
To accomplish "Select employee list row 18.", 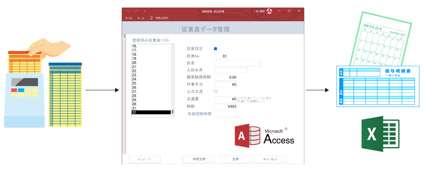I will pyautogui.click(x=151, y=54).
